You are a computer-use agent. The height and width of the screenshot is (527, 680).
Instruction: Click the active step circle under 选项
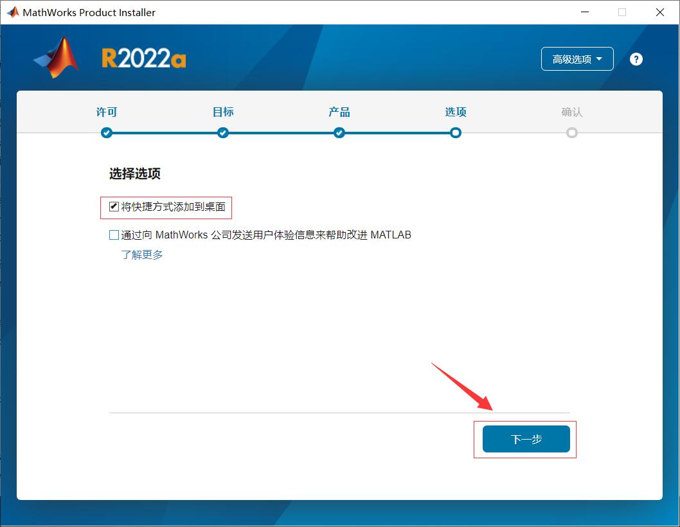(455, 132)
